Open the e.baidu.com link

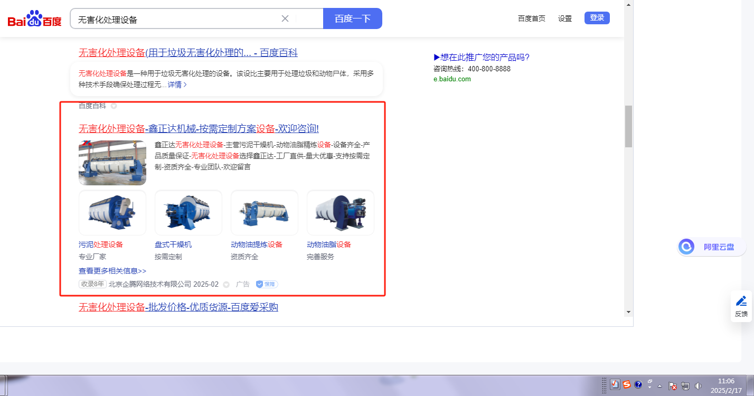point(452,79)
